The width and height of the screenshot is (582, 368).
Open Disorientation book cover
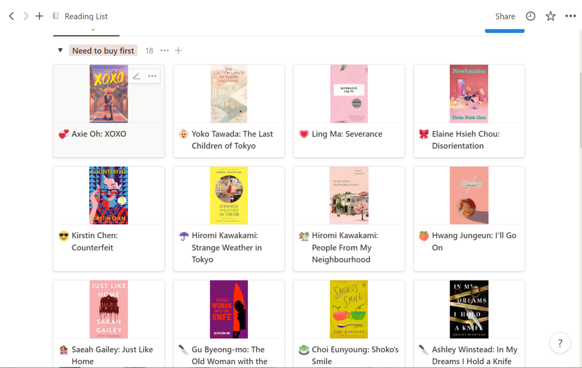pyautogui.click(x=469, y=94)
